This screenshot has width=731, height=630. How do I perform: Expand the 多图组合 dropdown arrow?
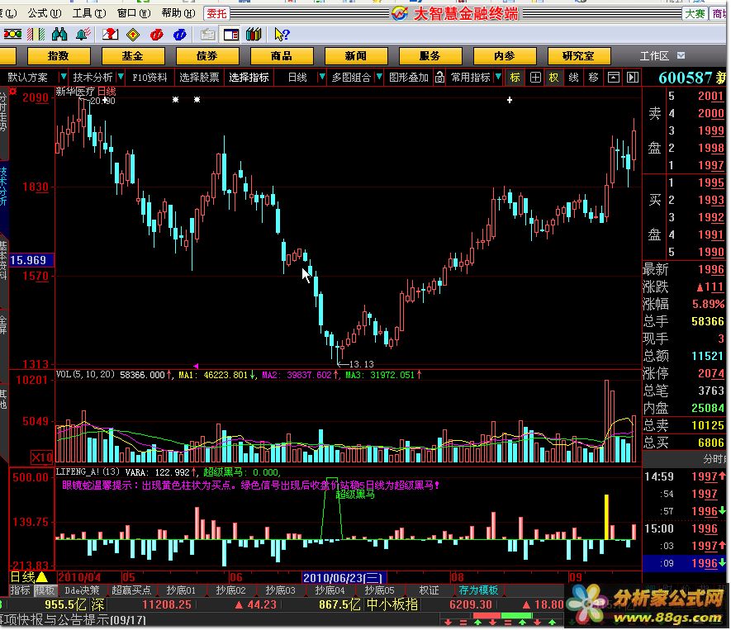click(x=379, y=77)
